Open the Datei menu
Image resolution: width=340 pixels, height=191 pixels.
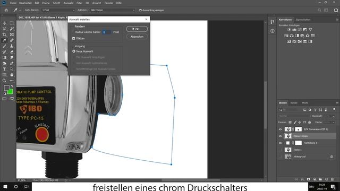coord(13,3)
